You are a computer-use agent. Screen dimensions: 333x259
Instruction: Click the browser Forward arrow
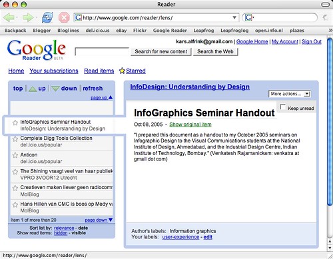(28, 17)
